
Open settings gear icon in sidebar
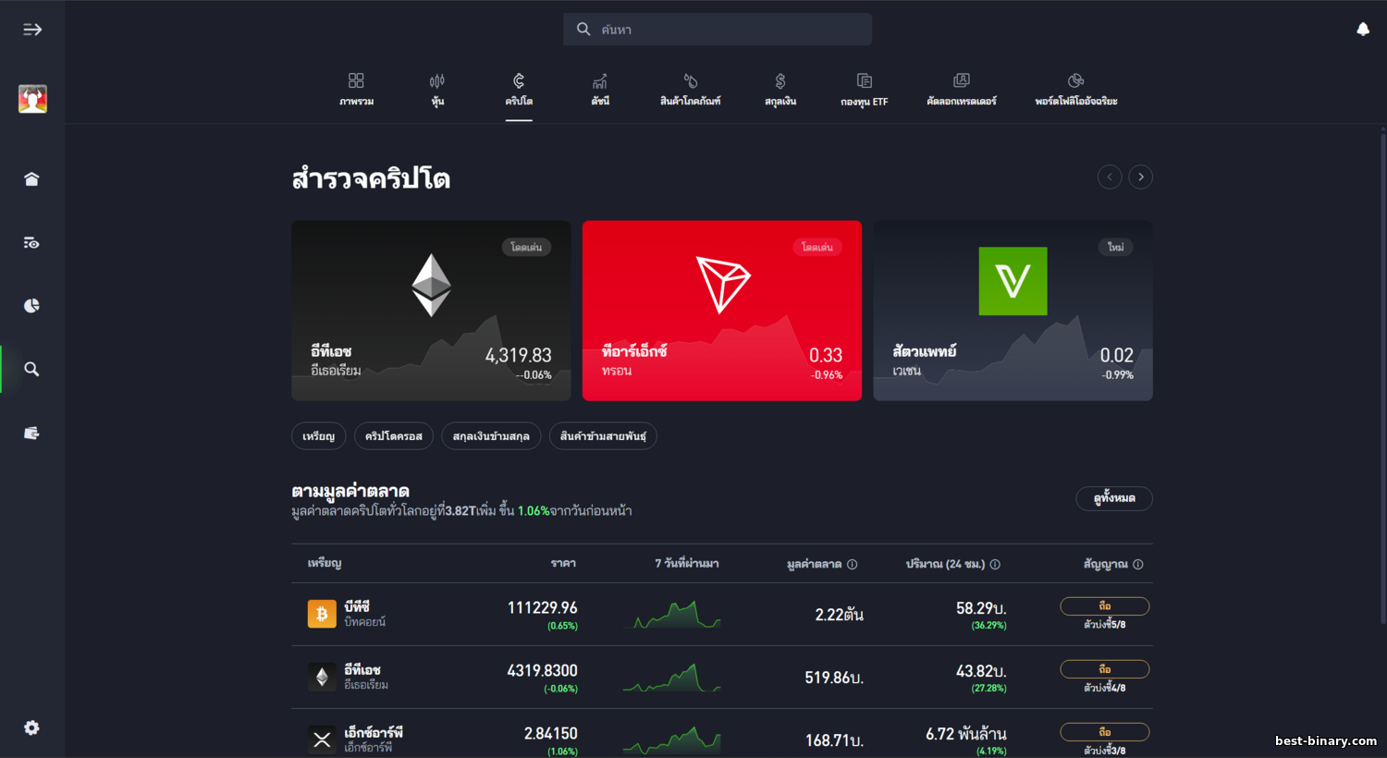click(31, 727)
